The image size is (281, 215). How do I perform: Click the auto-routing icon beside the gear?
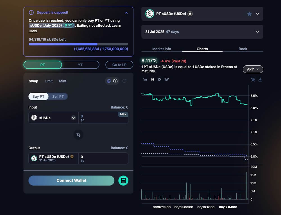109,81
